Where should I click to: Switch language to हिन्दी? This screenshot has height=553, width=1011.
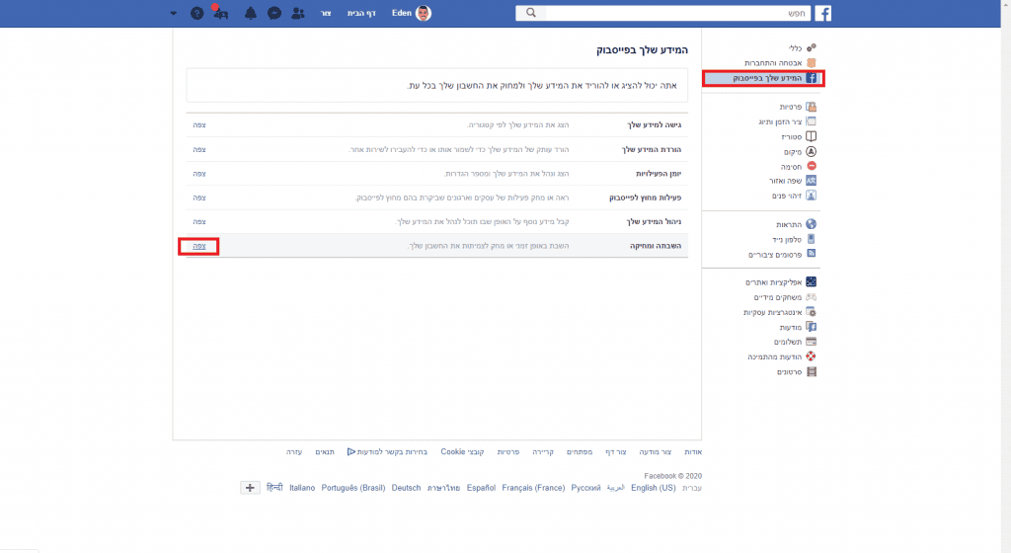[x=274, y=488]
